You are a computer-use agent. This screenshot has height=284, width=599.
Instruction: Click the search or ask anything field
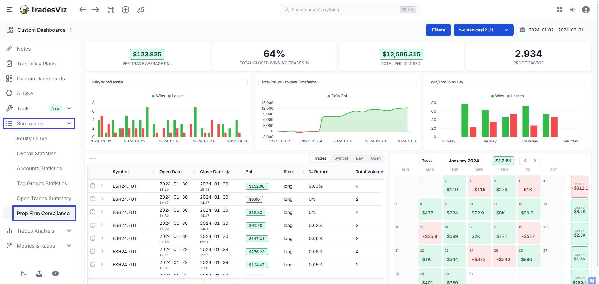(343, 10)
